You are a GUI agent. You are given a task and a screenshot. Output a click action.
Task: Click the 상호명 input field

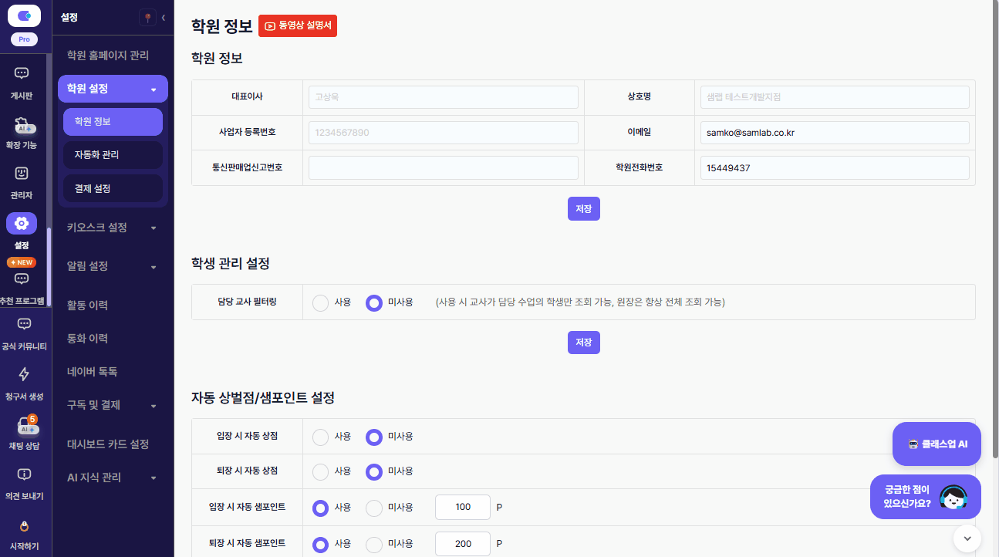(835, 97)
